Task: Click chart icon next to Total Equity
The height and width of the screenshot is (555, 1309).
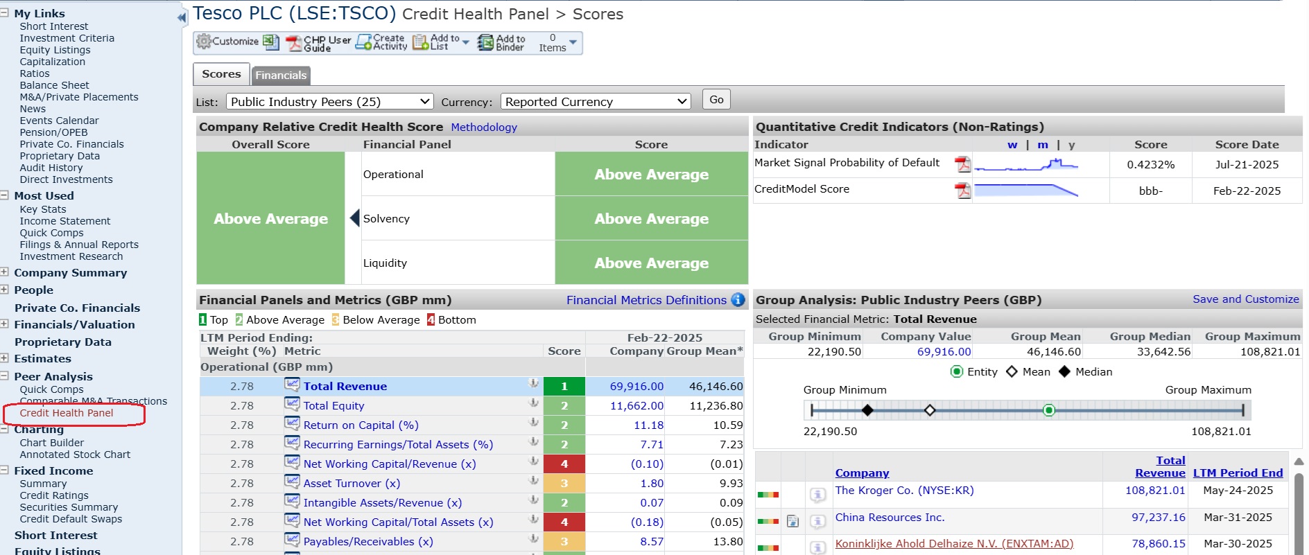Action: (x=292, y=405)
